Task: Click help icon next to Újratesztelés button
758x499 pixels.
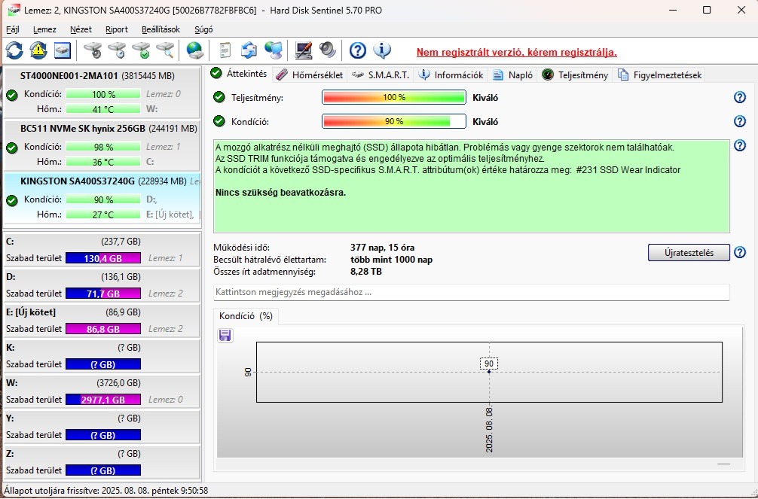Action: point(740,252)
